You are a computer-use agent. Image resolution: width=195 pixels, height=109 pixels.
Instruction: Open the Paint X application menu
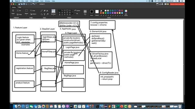point(17,1)
